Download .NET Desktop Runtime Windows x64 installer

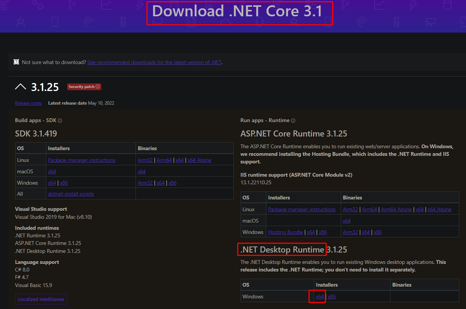(x=320, y=296)
